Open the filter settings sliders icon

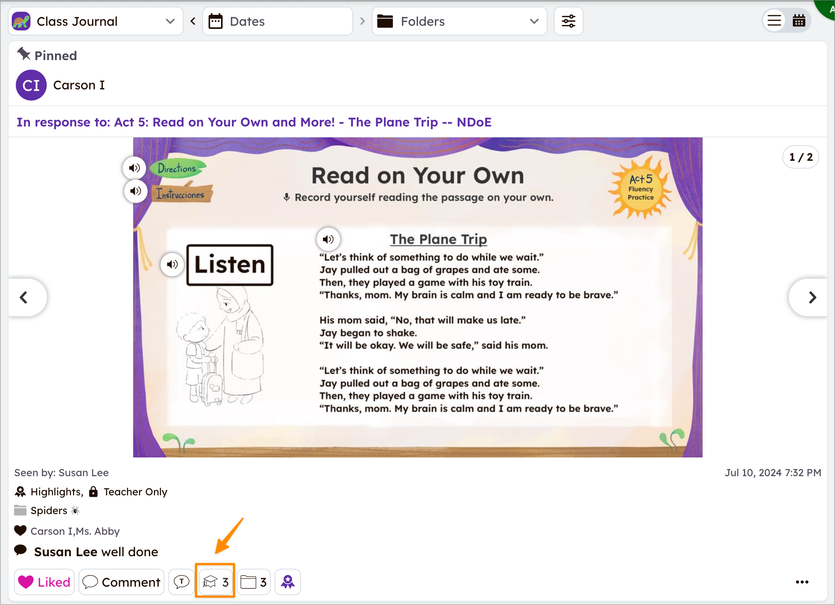[568, 21]
